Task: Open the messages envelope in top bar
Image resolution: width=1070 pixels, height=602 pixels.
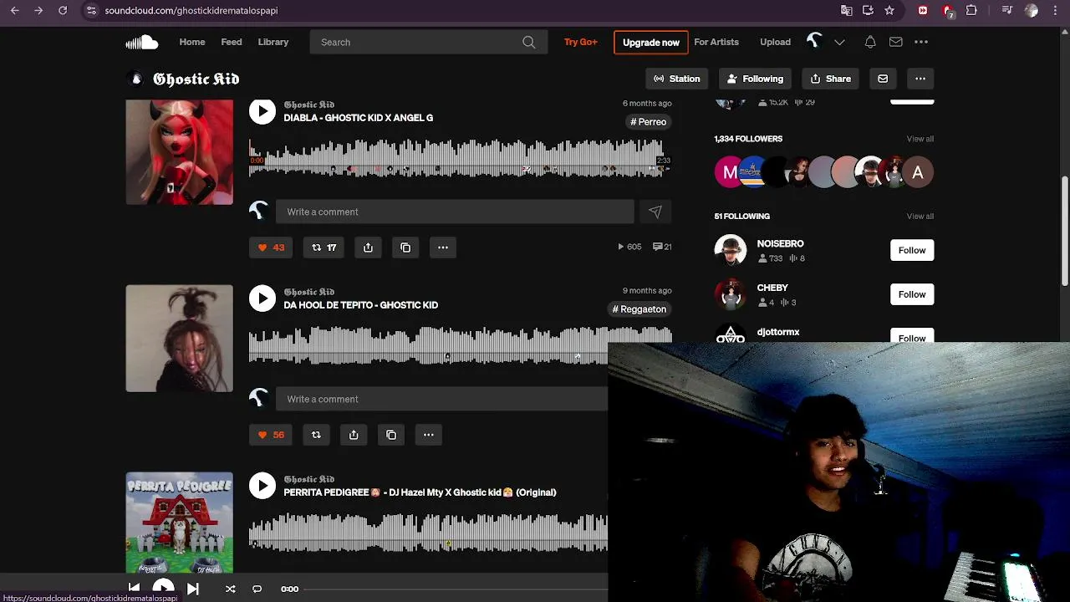Action: (x=895, y=42)
